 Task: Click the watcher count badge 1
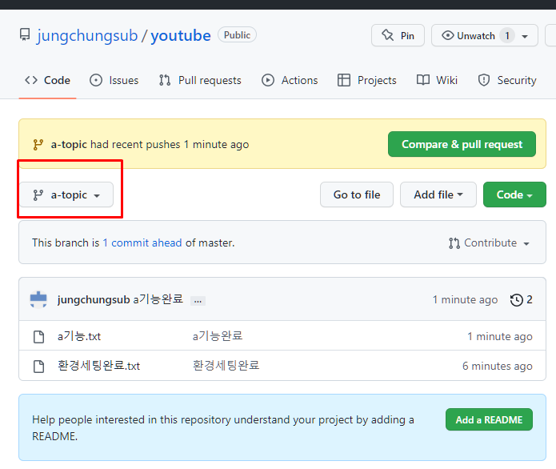point(507,35)
